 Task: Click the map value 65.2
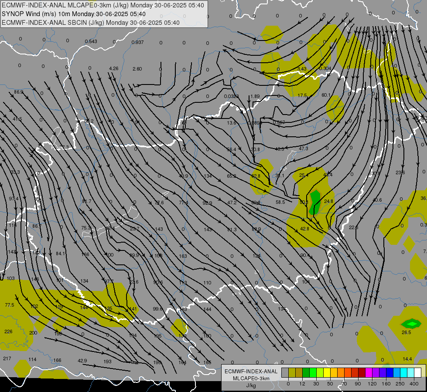coord(232,176)
